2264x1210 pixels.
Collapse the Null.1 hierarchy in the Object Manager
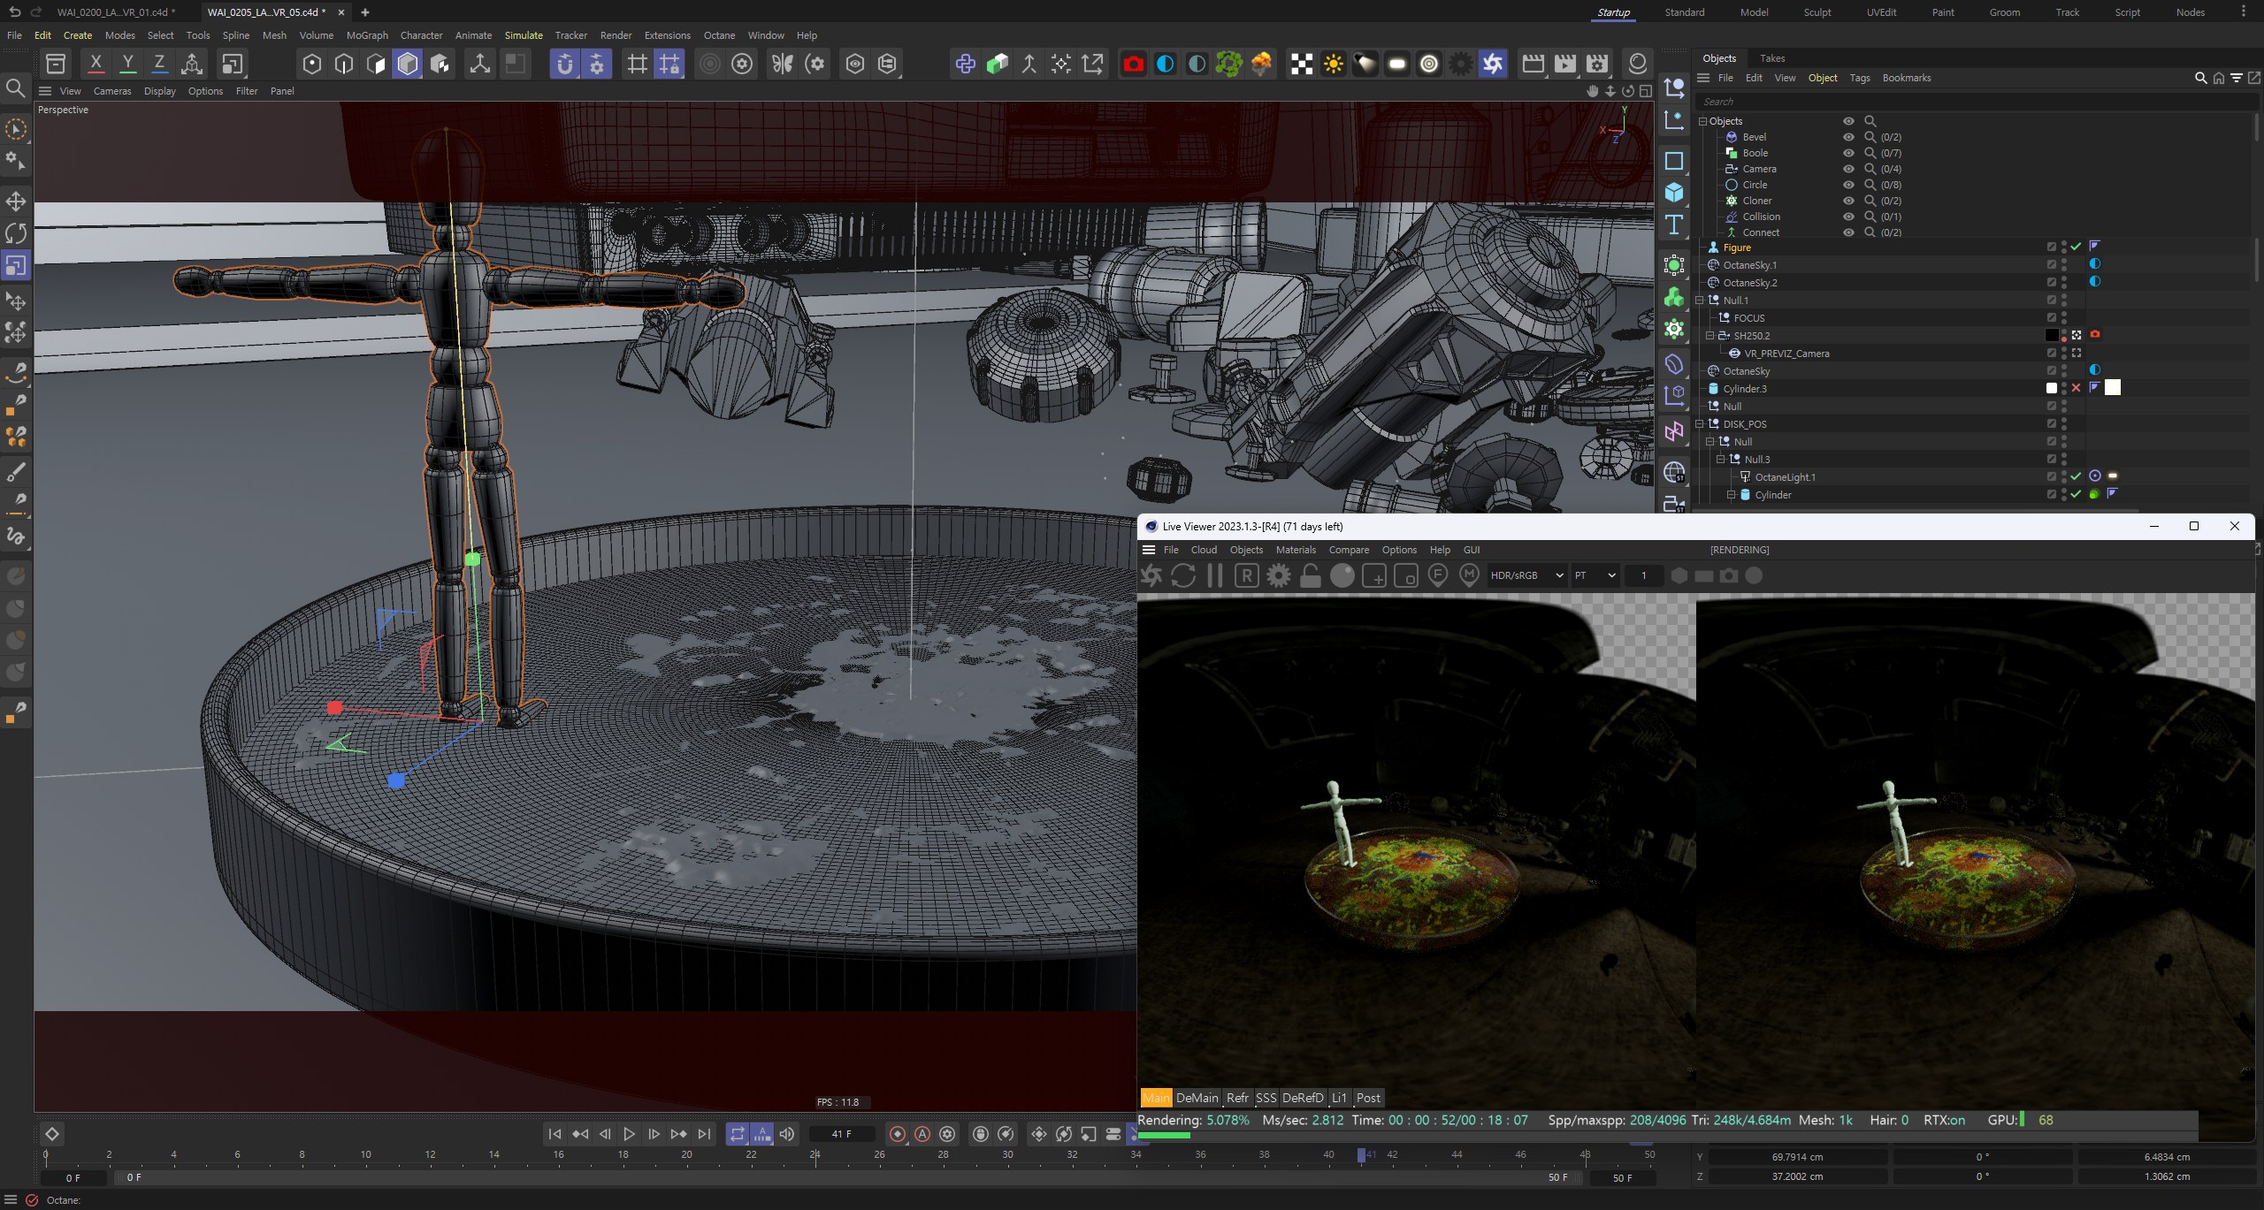1700,301
